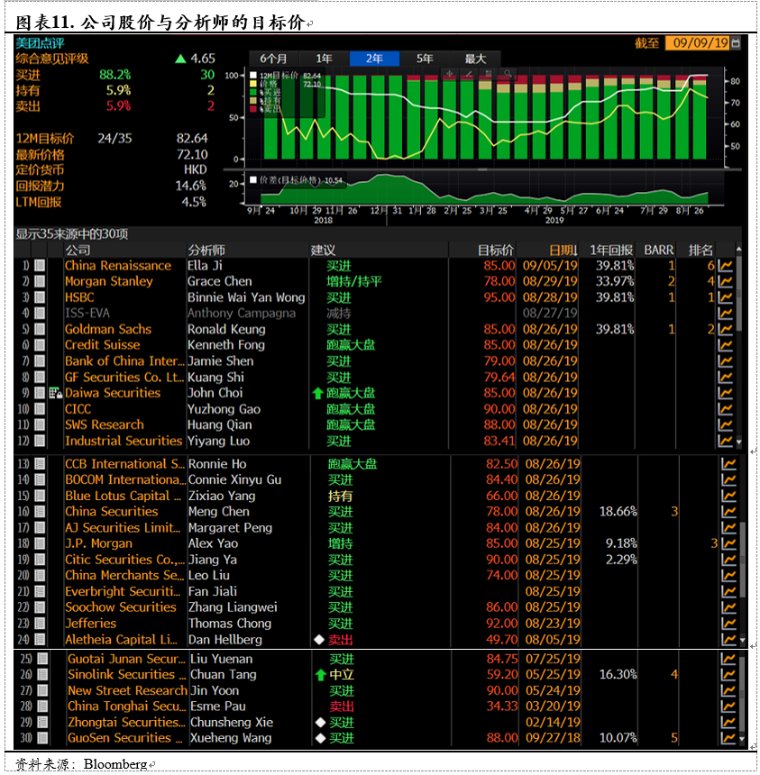760x775 pixels.
Task: Click the scroll-down arrow beside GuoSen Securities row
Action: [742, 739]
